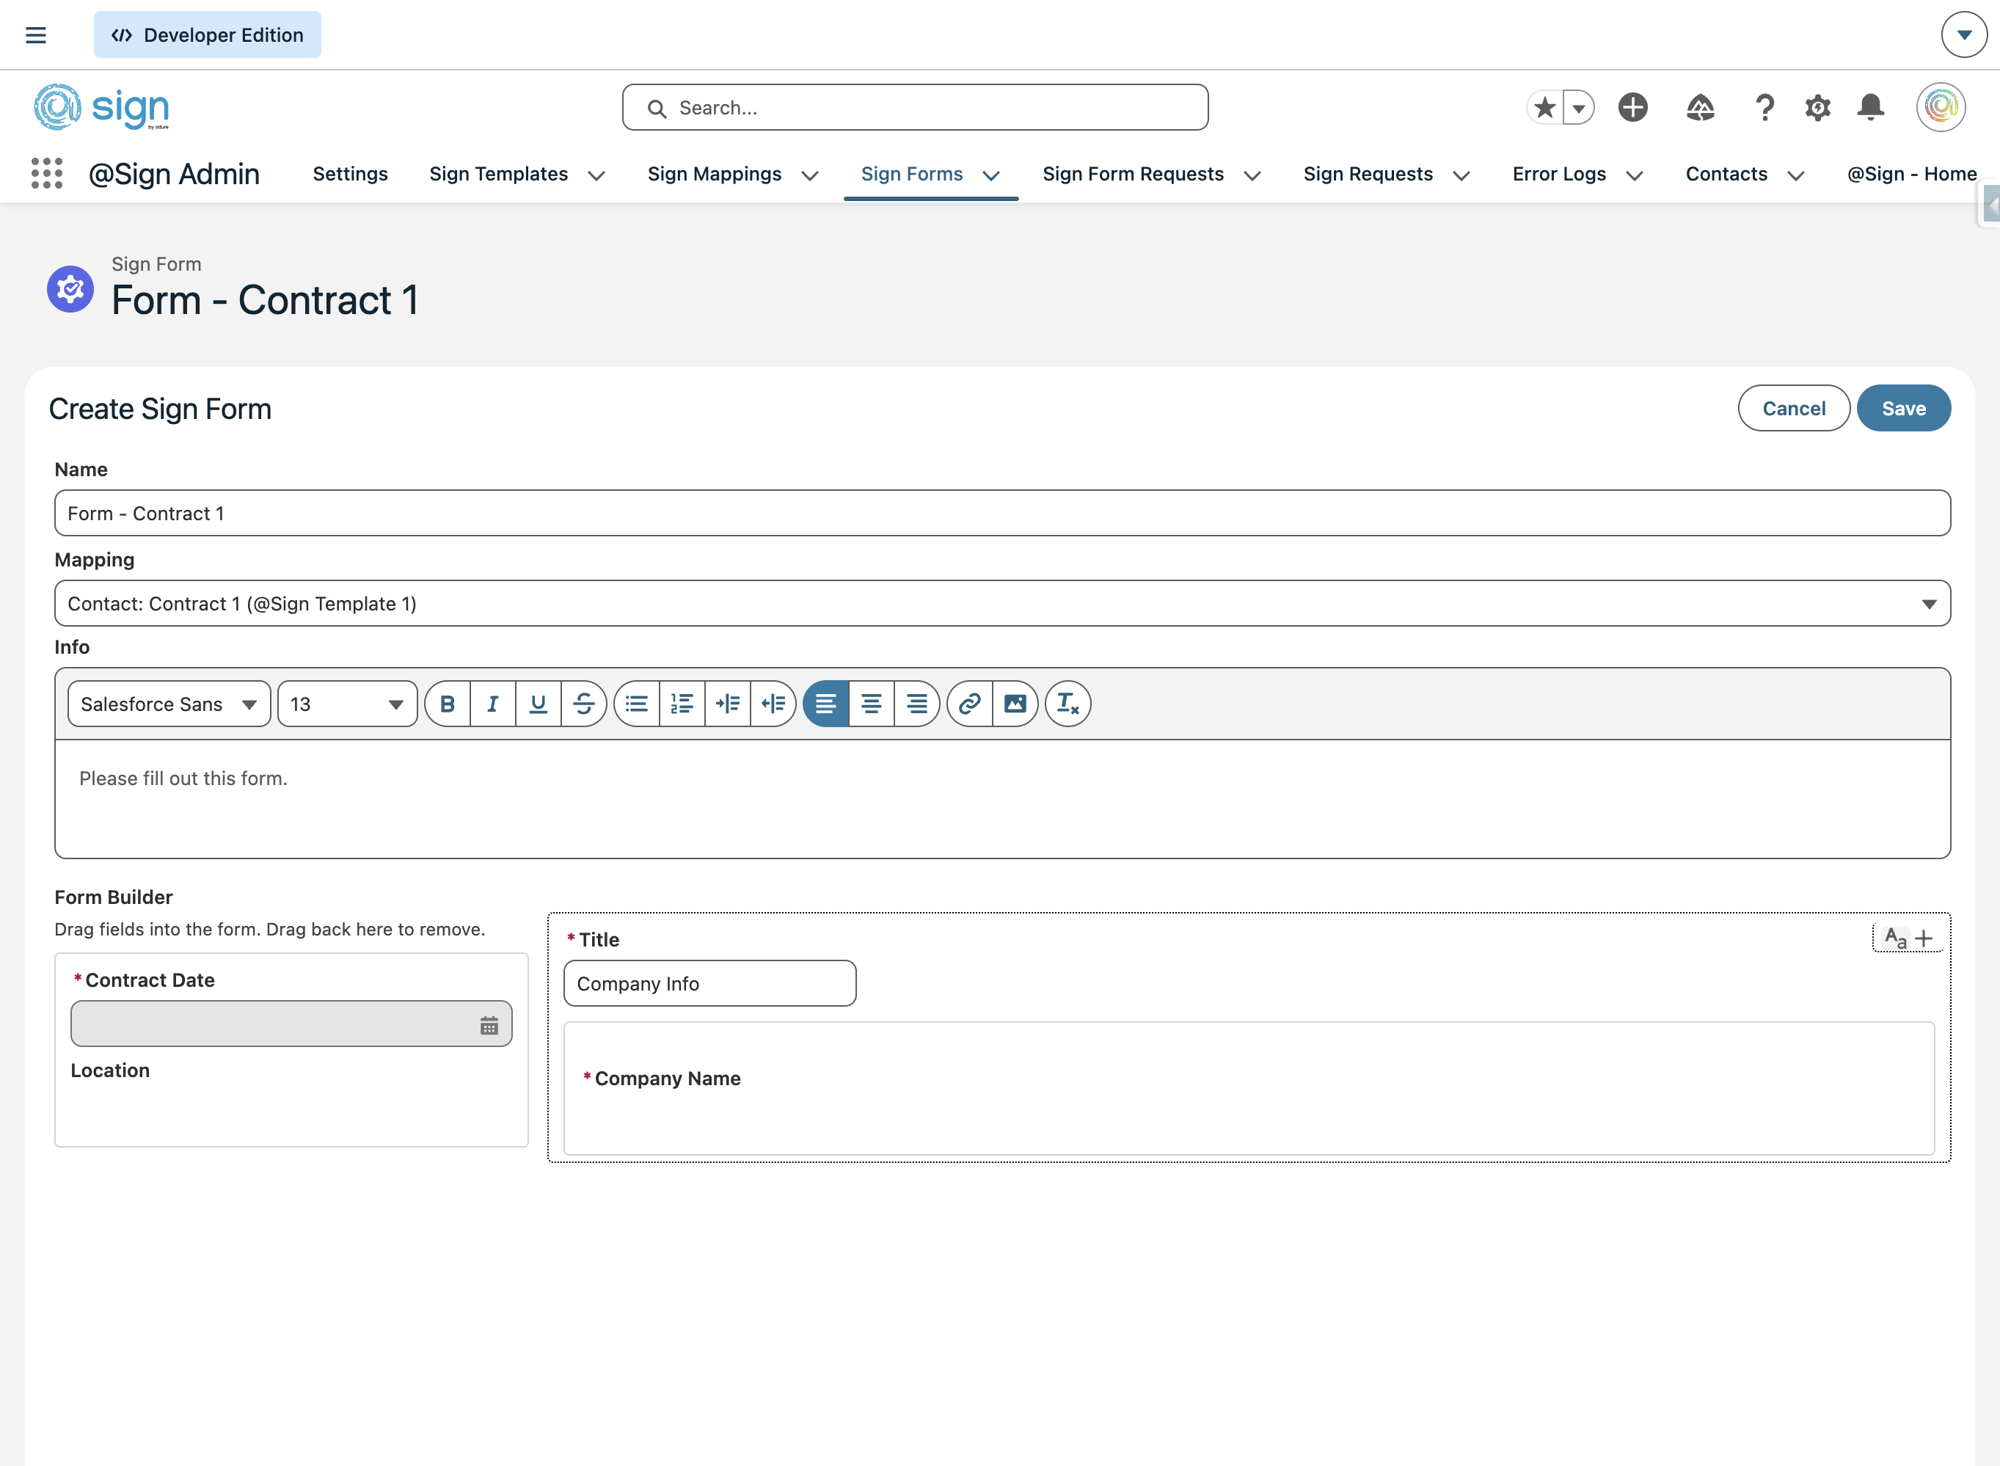Open the Contract Date calendar picker
The width and height of the screenshot is (2000, 1466).
489,1026
